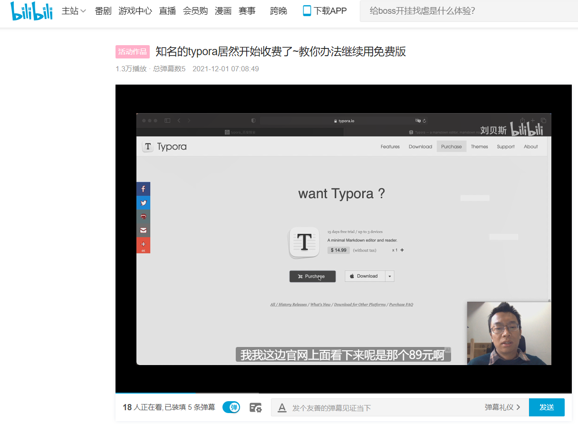This screenshot has height=424, width=578.
Task: Click the dark Purchase button
Action: [312, 276]
